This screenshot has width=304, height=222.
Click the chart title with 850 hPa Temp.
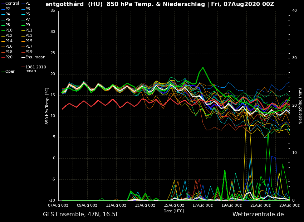coord(160,4)
